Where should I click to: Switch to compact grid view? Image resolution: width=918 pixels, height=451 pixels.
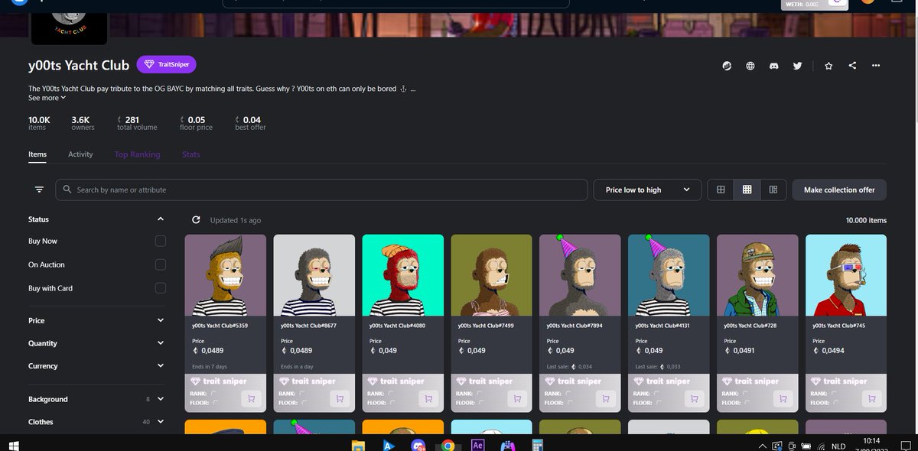click(x=747, y=190)
